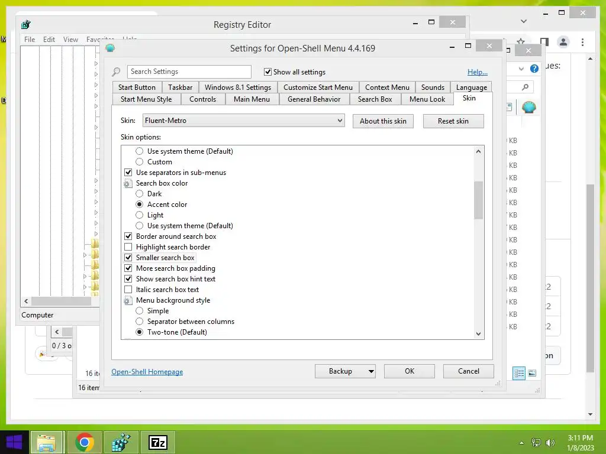Viewport: 606px width, 454px height.
Task: Open Chrome's three-dot menu
Action: point(582,42)
